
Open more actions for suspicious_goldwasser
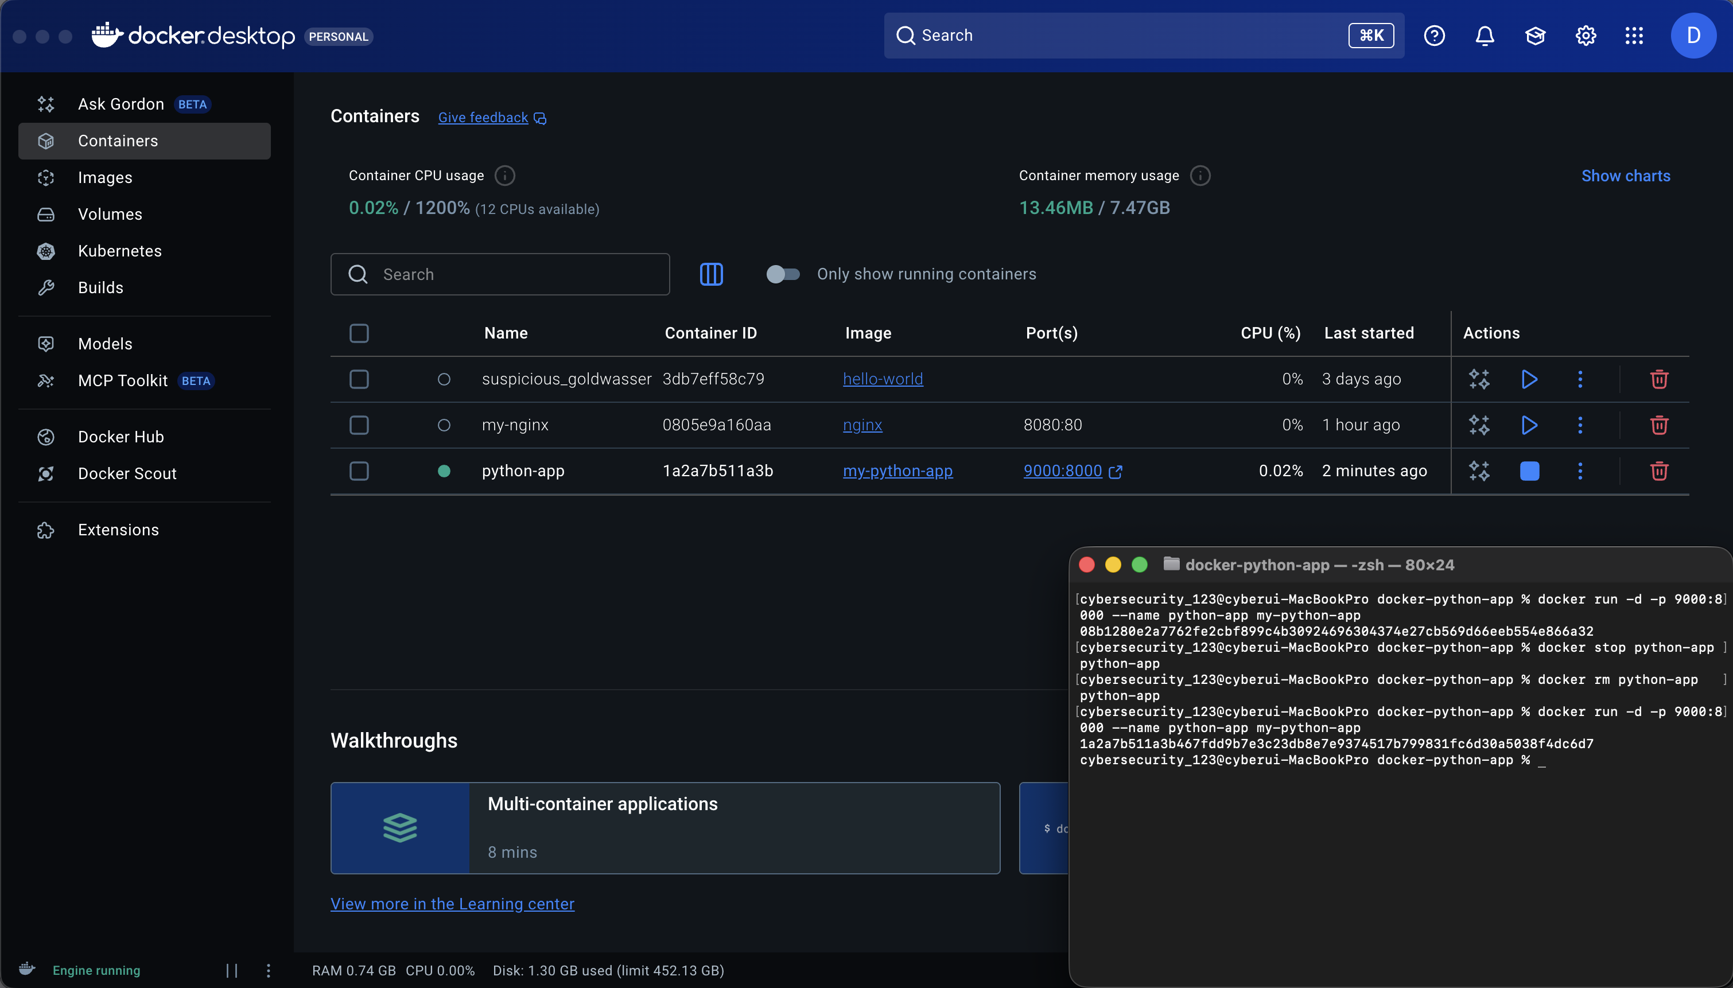pos(1580,379)
